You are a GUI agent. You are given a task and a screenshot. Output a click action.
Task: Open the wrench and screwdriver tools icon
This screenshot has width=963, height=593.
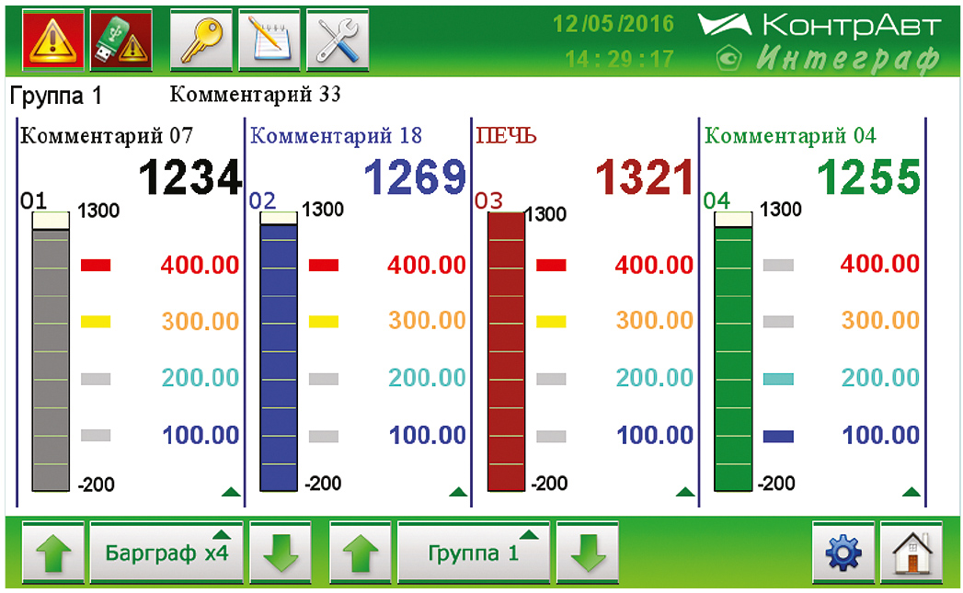click(338, 41)
